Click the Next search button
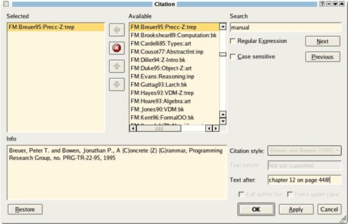 (x=322, y=41)
